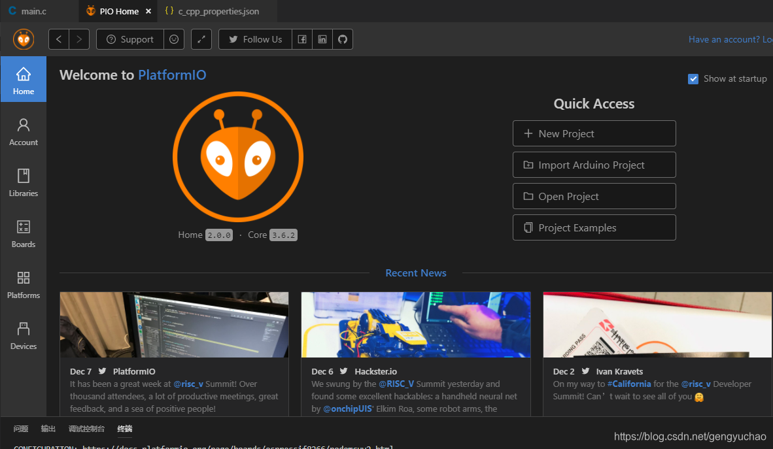Click the #California hashtag link
The image size is (773, 449).
(629, 384)
